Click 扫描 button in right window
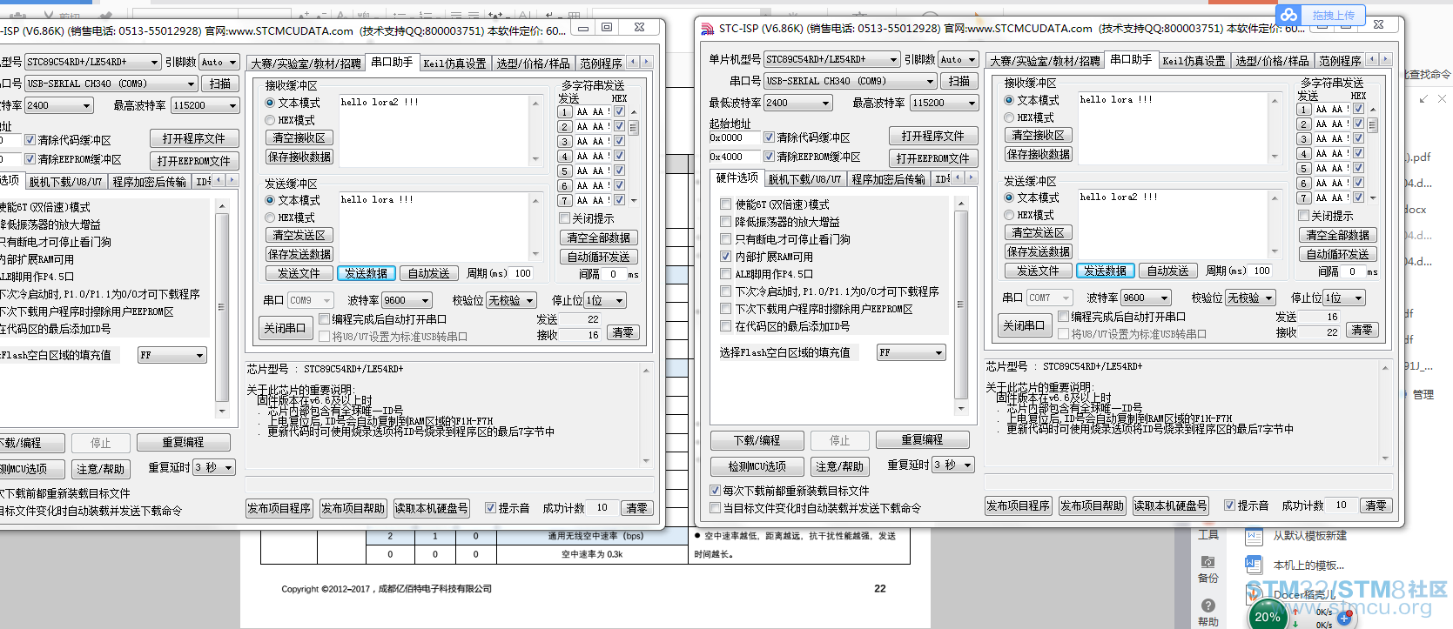The image size is (1453, 629). 959,81
